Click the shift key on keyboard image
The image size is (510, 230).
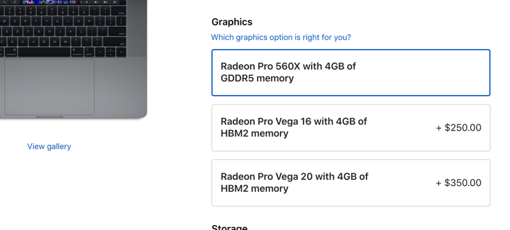pyautogui.click(x=115, y=41)
